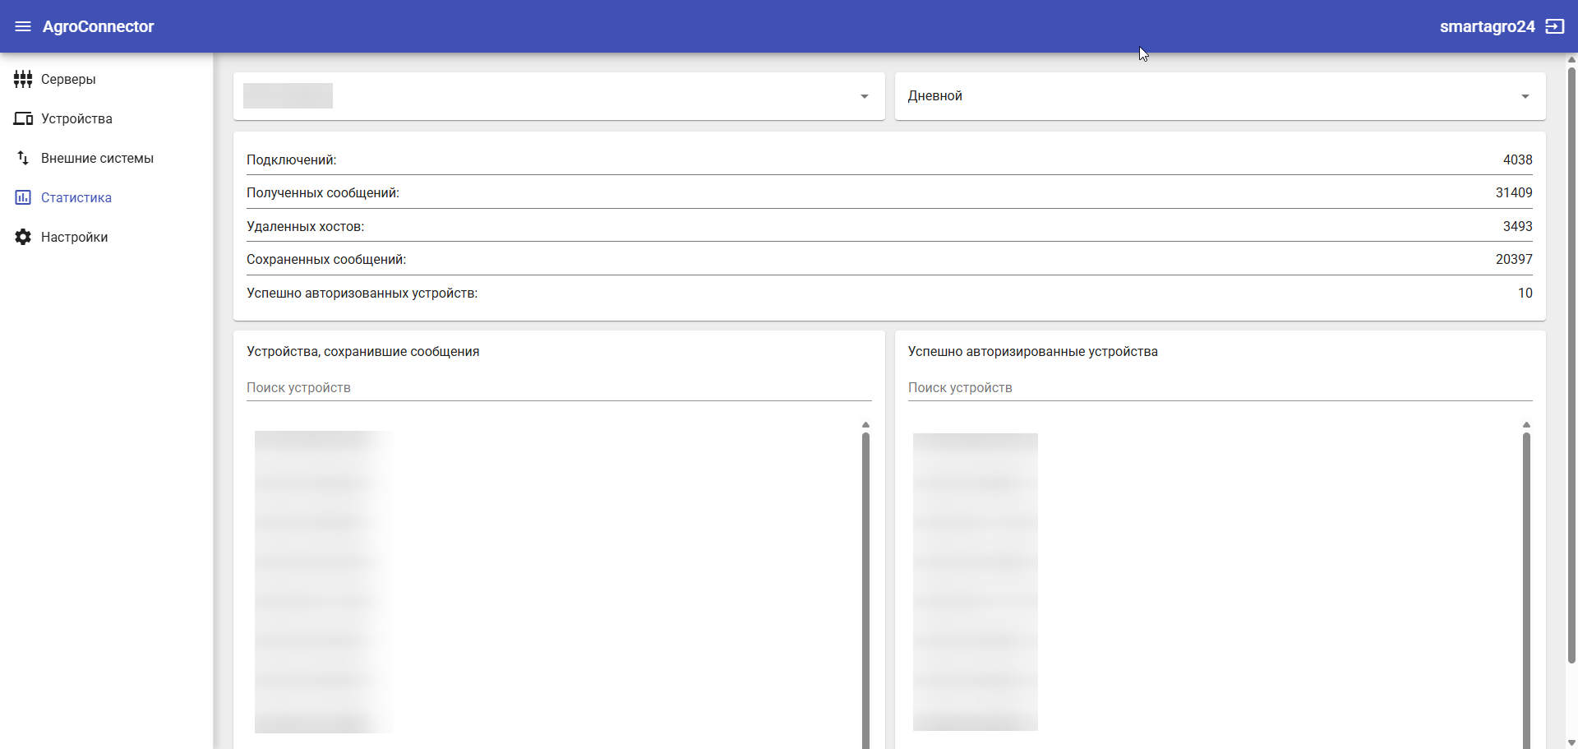Click the Внешние системы arrows icon
This screenshot has width=1578, height=749.
coord(23,158)
